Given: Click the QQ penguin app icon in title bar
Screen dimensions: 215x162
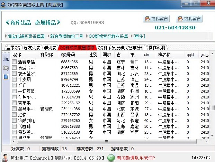Looking at the screenshot, I should (x=3, y=4).
